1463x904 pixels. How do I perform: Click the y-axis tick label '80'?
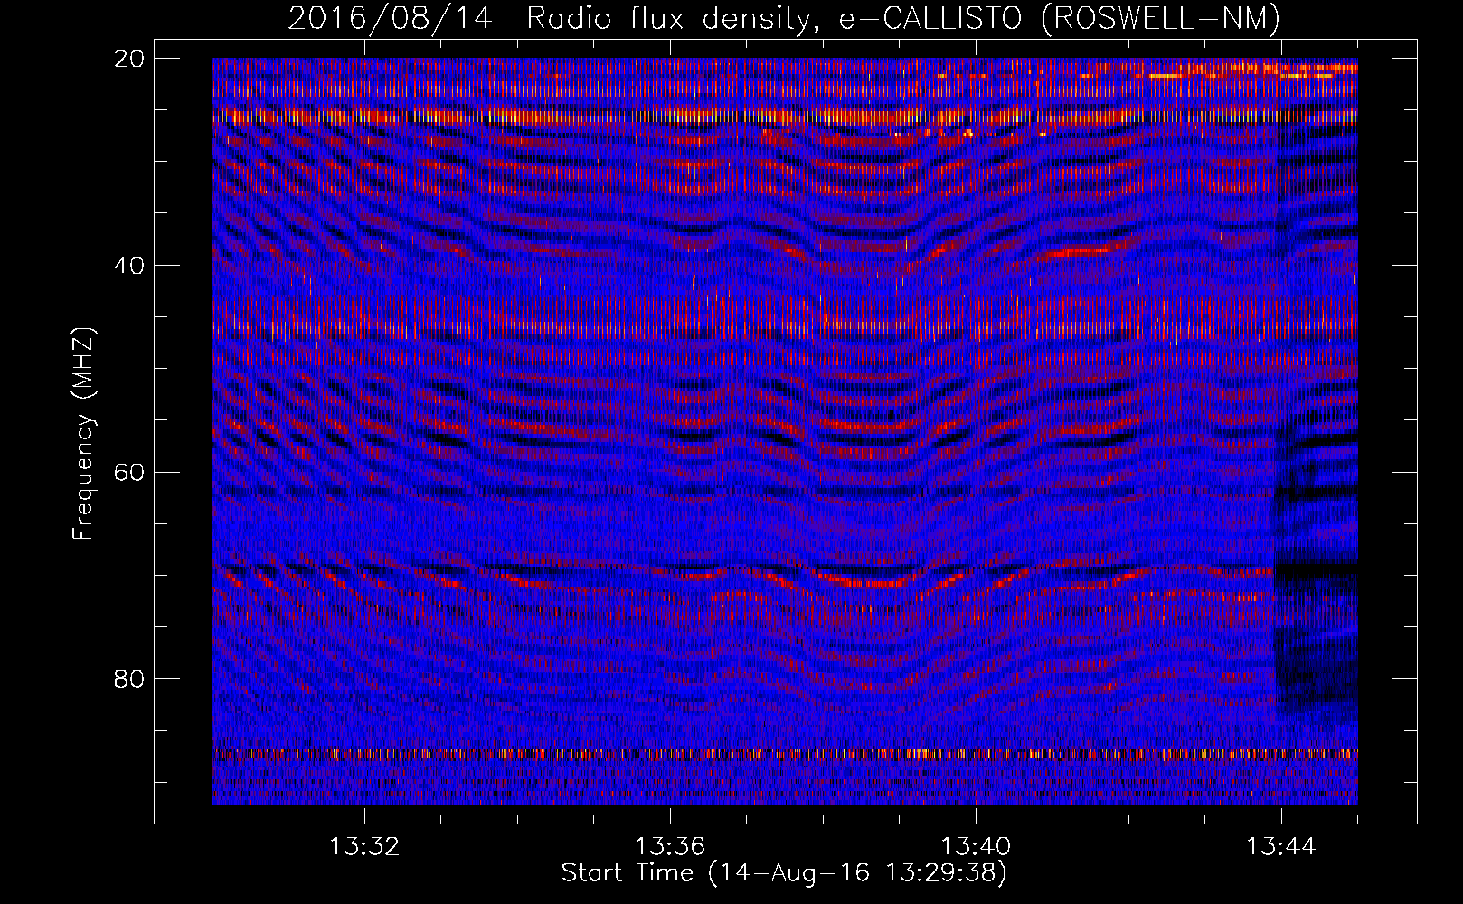[x=129, y=679]
